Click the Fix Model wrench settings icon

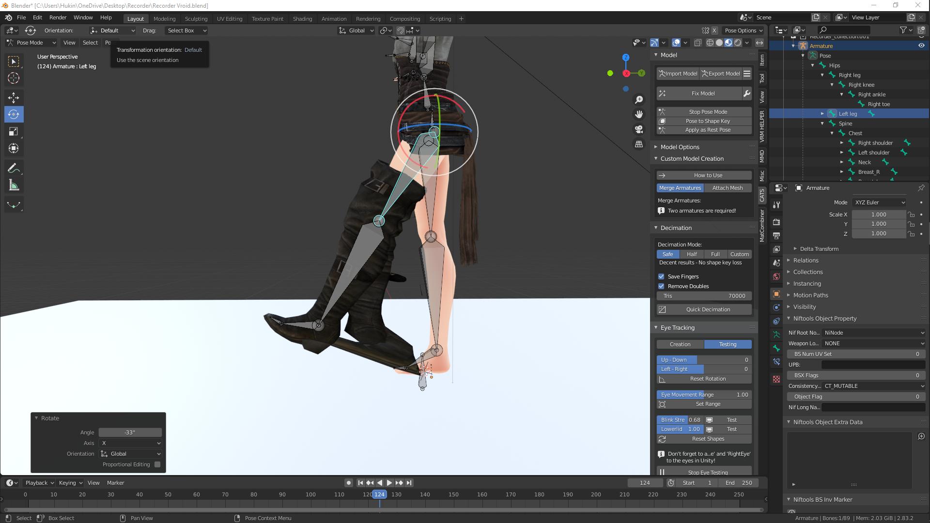point(747,93)
